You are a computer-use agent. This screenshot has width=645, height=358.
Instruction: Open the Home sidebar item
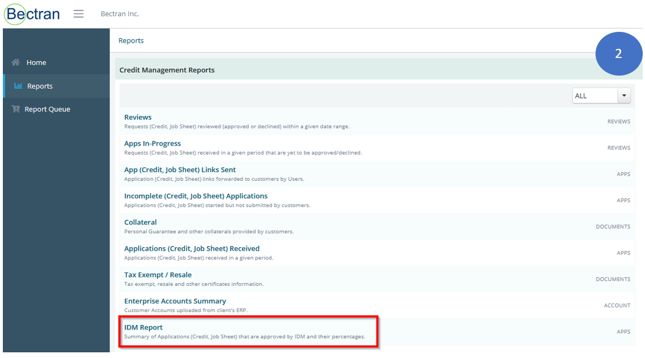57,63
